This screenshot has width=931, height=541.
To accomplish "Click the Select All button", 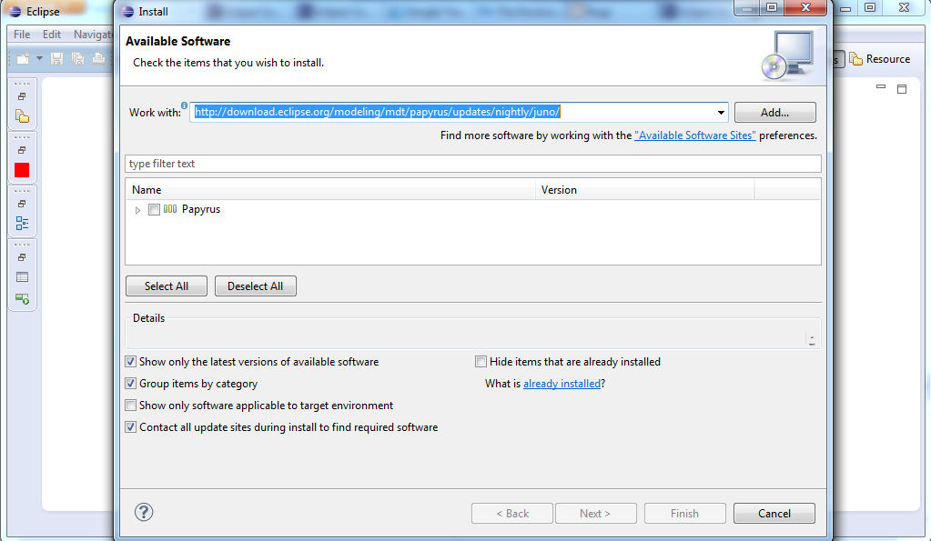I will tap(167, 286).
